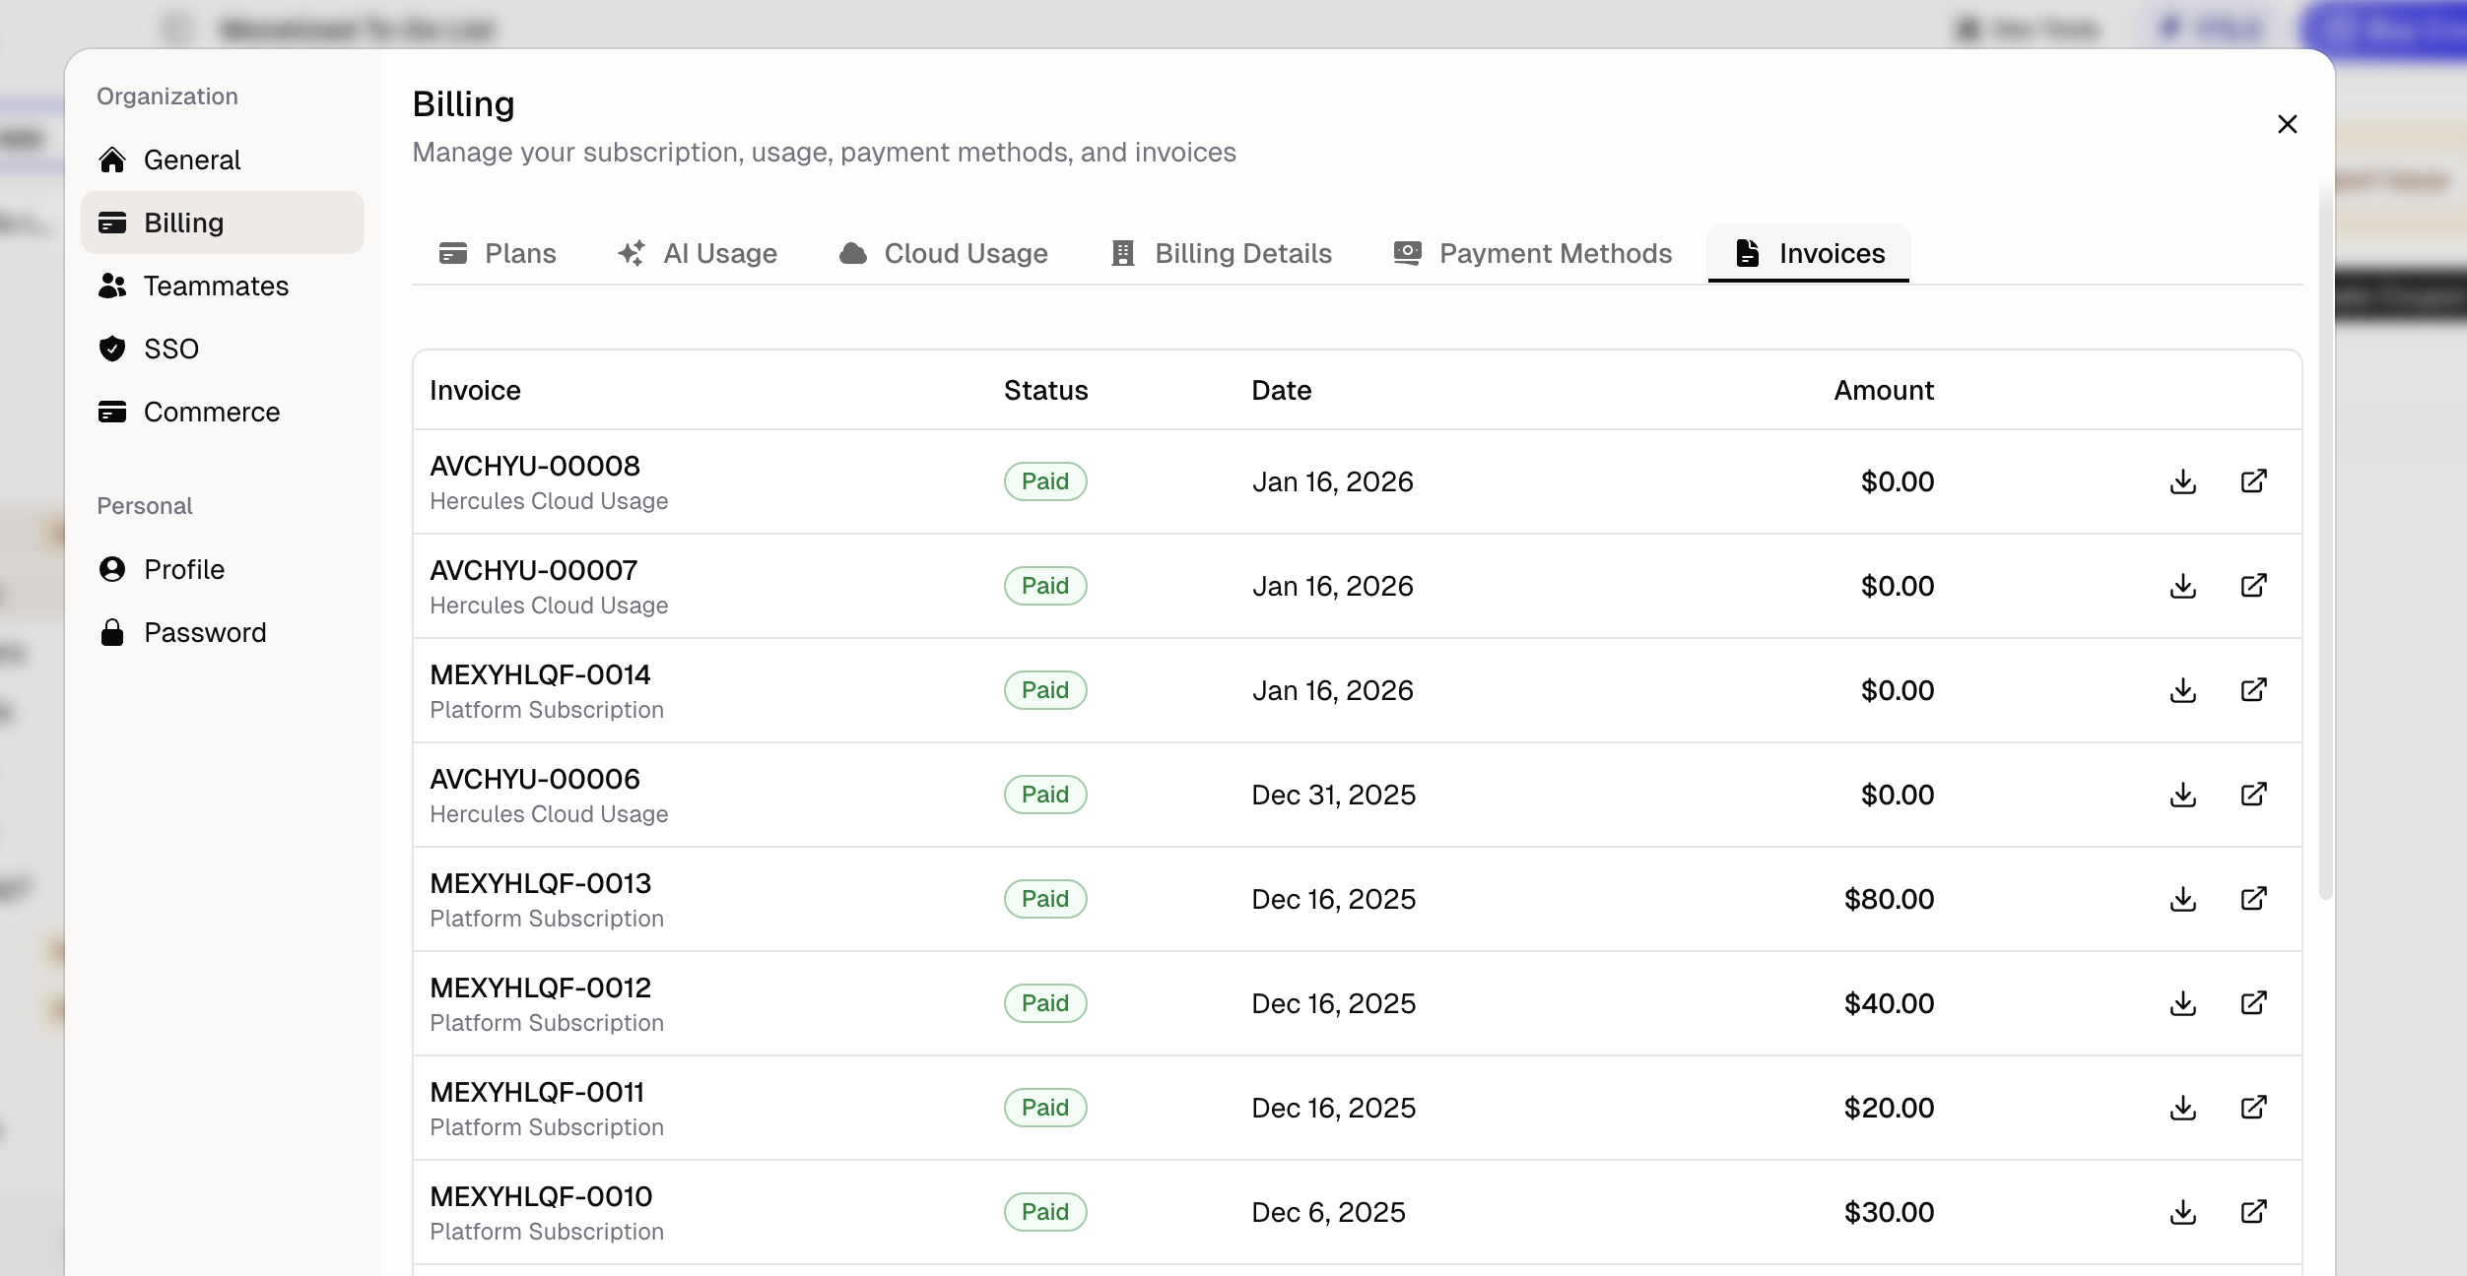This screenshot has width=2467, height=1276.
Task: Open invoice MEXYHLQF-0013 externally
Action: click(x=2254, y=899)
